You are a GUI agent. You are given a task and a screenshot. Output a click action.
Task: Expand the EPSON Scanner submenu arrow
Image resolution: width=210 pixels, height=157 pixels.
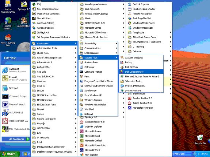click(76, 100)
